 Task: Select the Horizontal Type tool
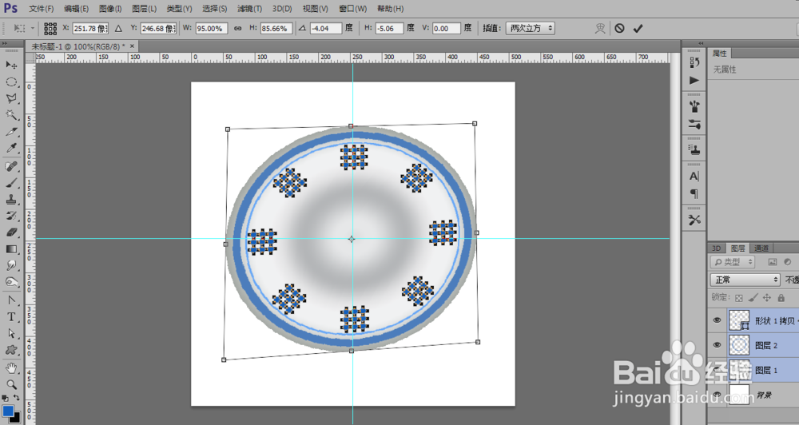(11, 317)
